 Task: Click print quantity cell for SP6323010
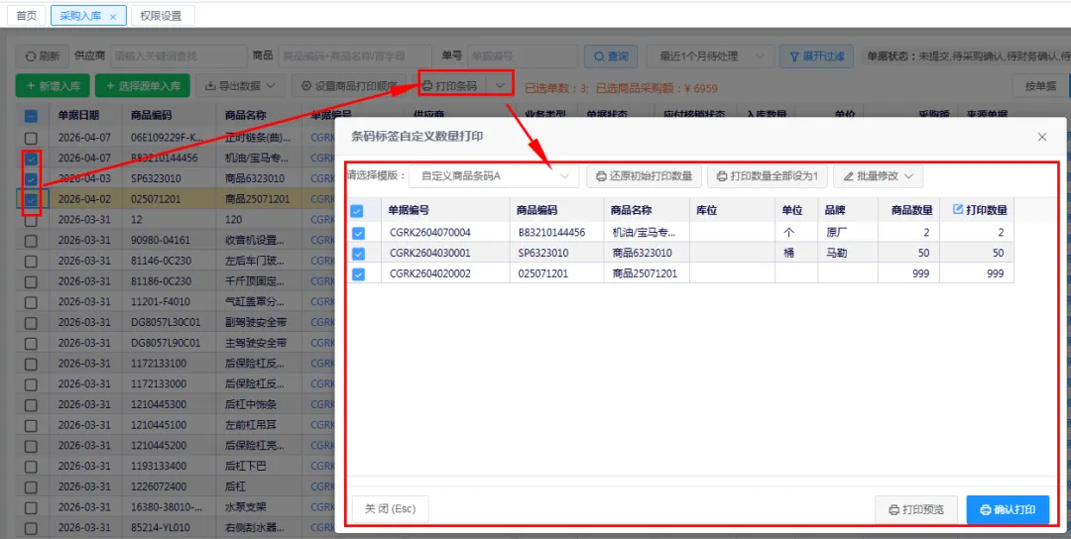click(976, 253)
